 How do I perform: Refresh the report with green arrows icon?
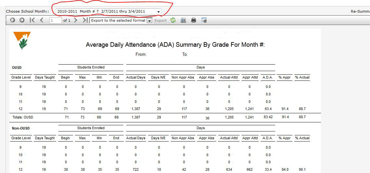(173, 20)
